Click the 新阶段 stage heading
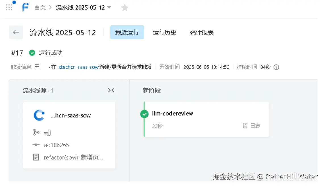This screenshot has width=323, height=186. coord(152,90)
